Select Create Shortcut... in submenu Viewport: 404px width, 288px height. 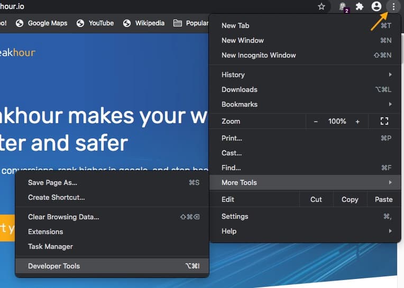(x=112, y=198)
